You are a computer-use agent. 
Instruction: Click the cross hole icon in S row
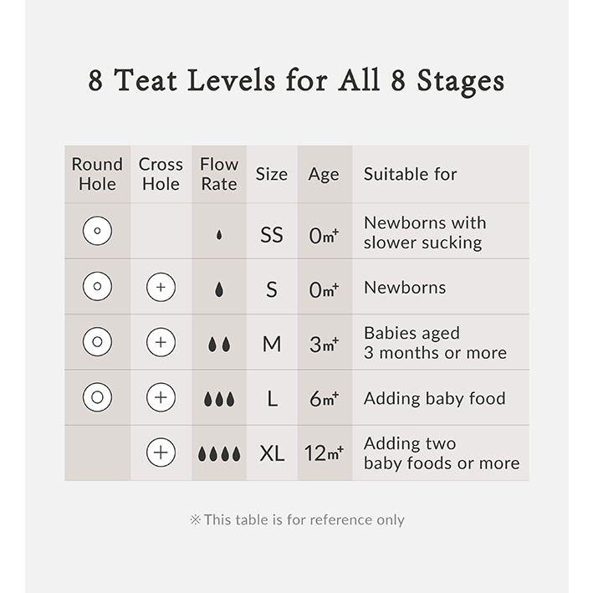click(x=161, y=288)
